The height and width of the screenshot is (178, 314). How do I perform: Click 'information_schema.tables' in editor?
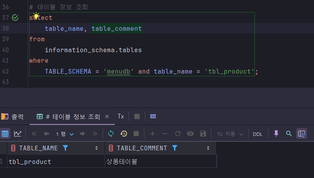[93, 50]
